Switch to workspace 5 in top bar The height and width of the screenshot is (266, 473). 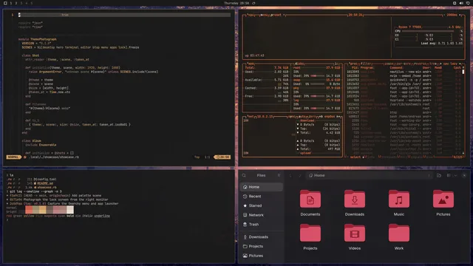(31, 3)
